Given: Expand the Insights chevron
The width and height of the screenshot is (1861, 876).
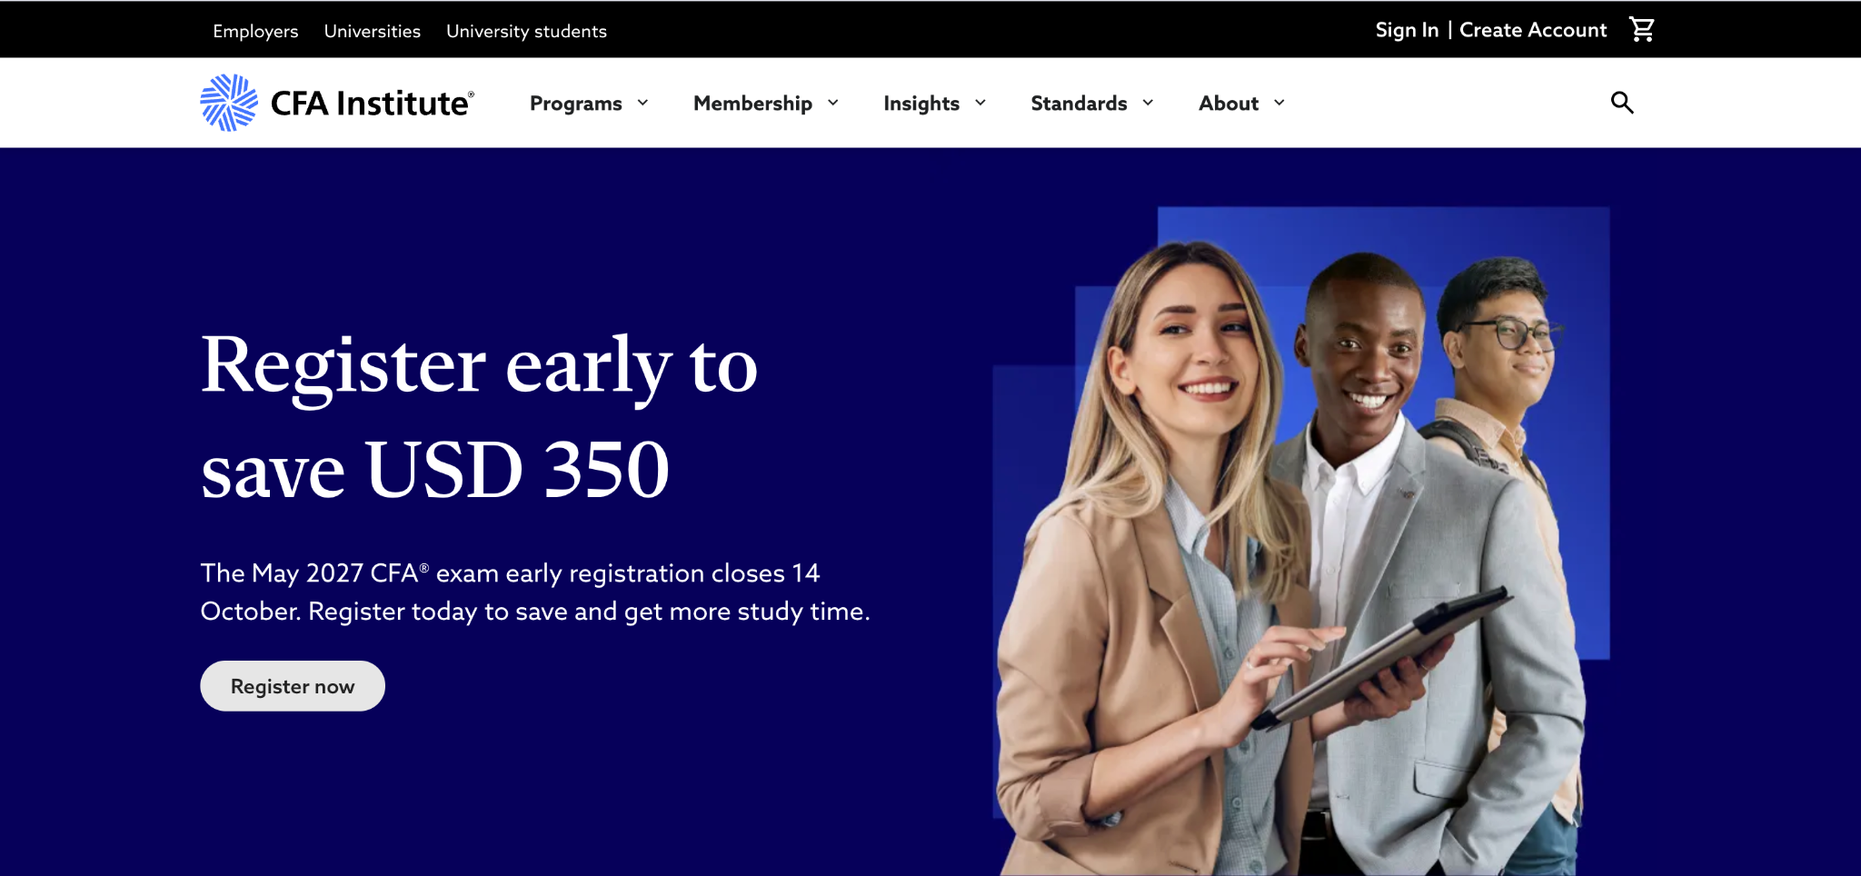Looking at the screenshot, I should coord(980,103).
